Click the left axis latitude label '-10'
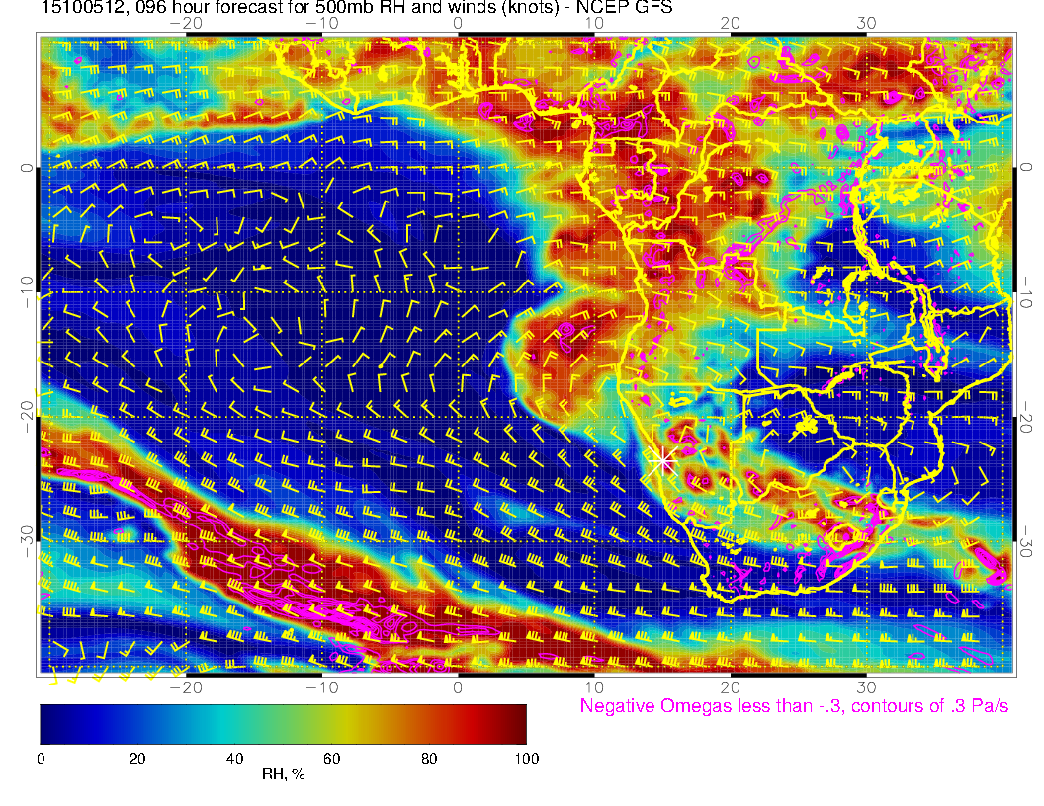The width and height of the screenshot is (1044, 806). (26, 290)
